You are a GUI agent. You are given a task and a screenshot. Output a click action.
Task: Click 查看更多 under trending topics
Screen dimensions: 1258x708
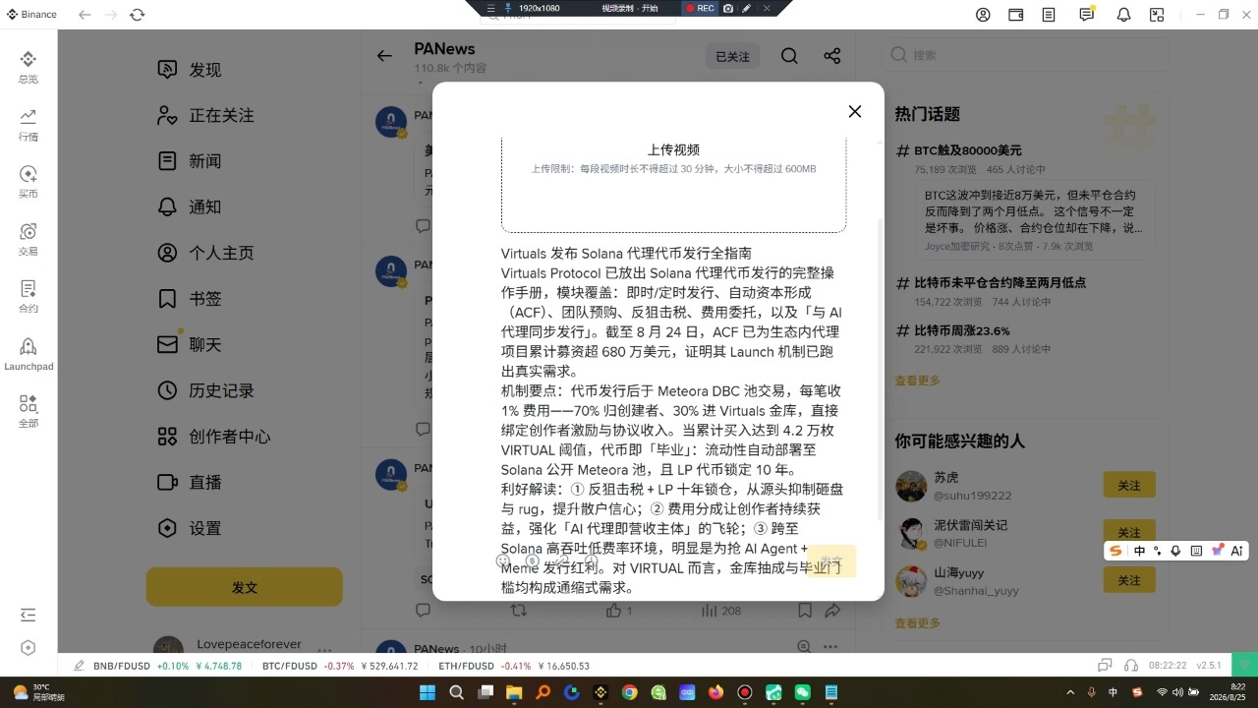click(x=917, y=381)
